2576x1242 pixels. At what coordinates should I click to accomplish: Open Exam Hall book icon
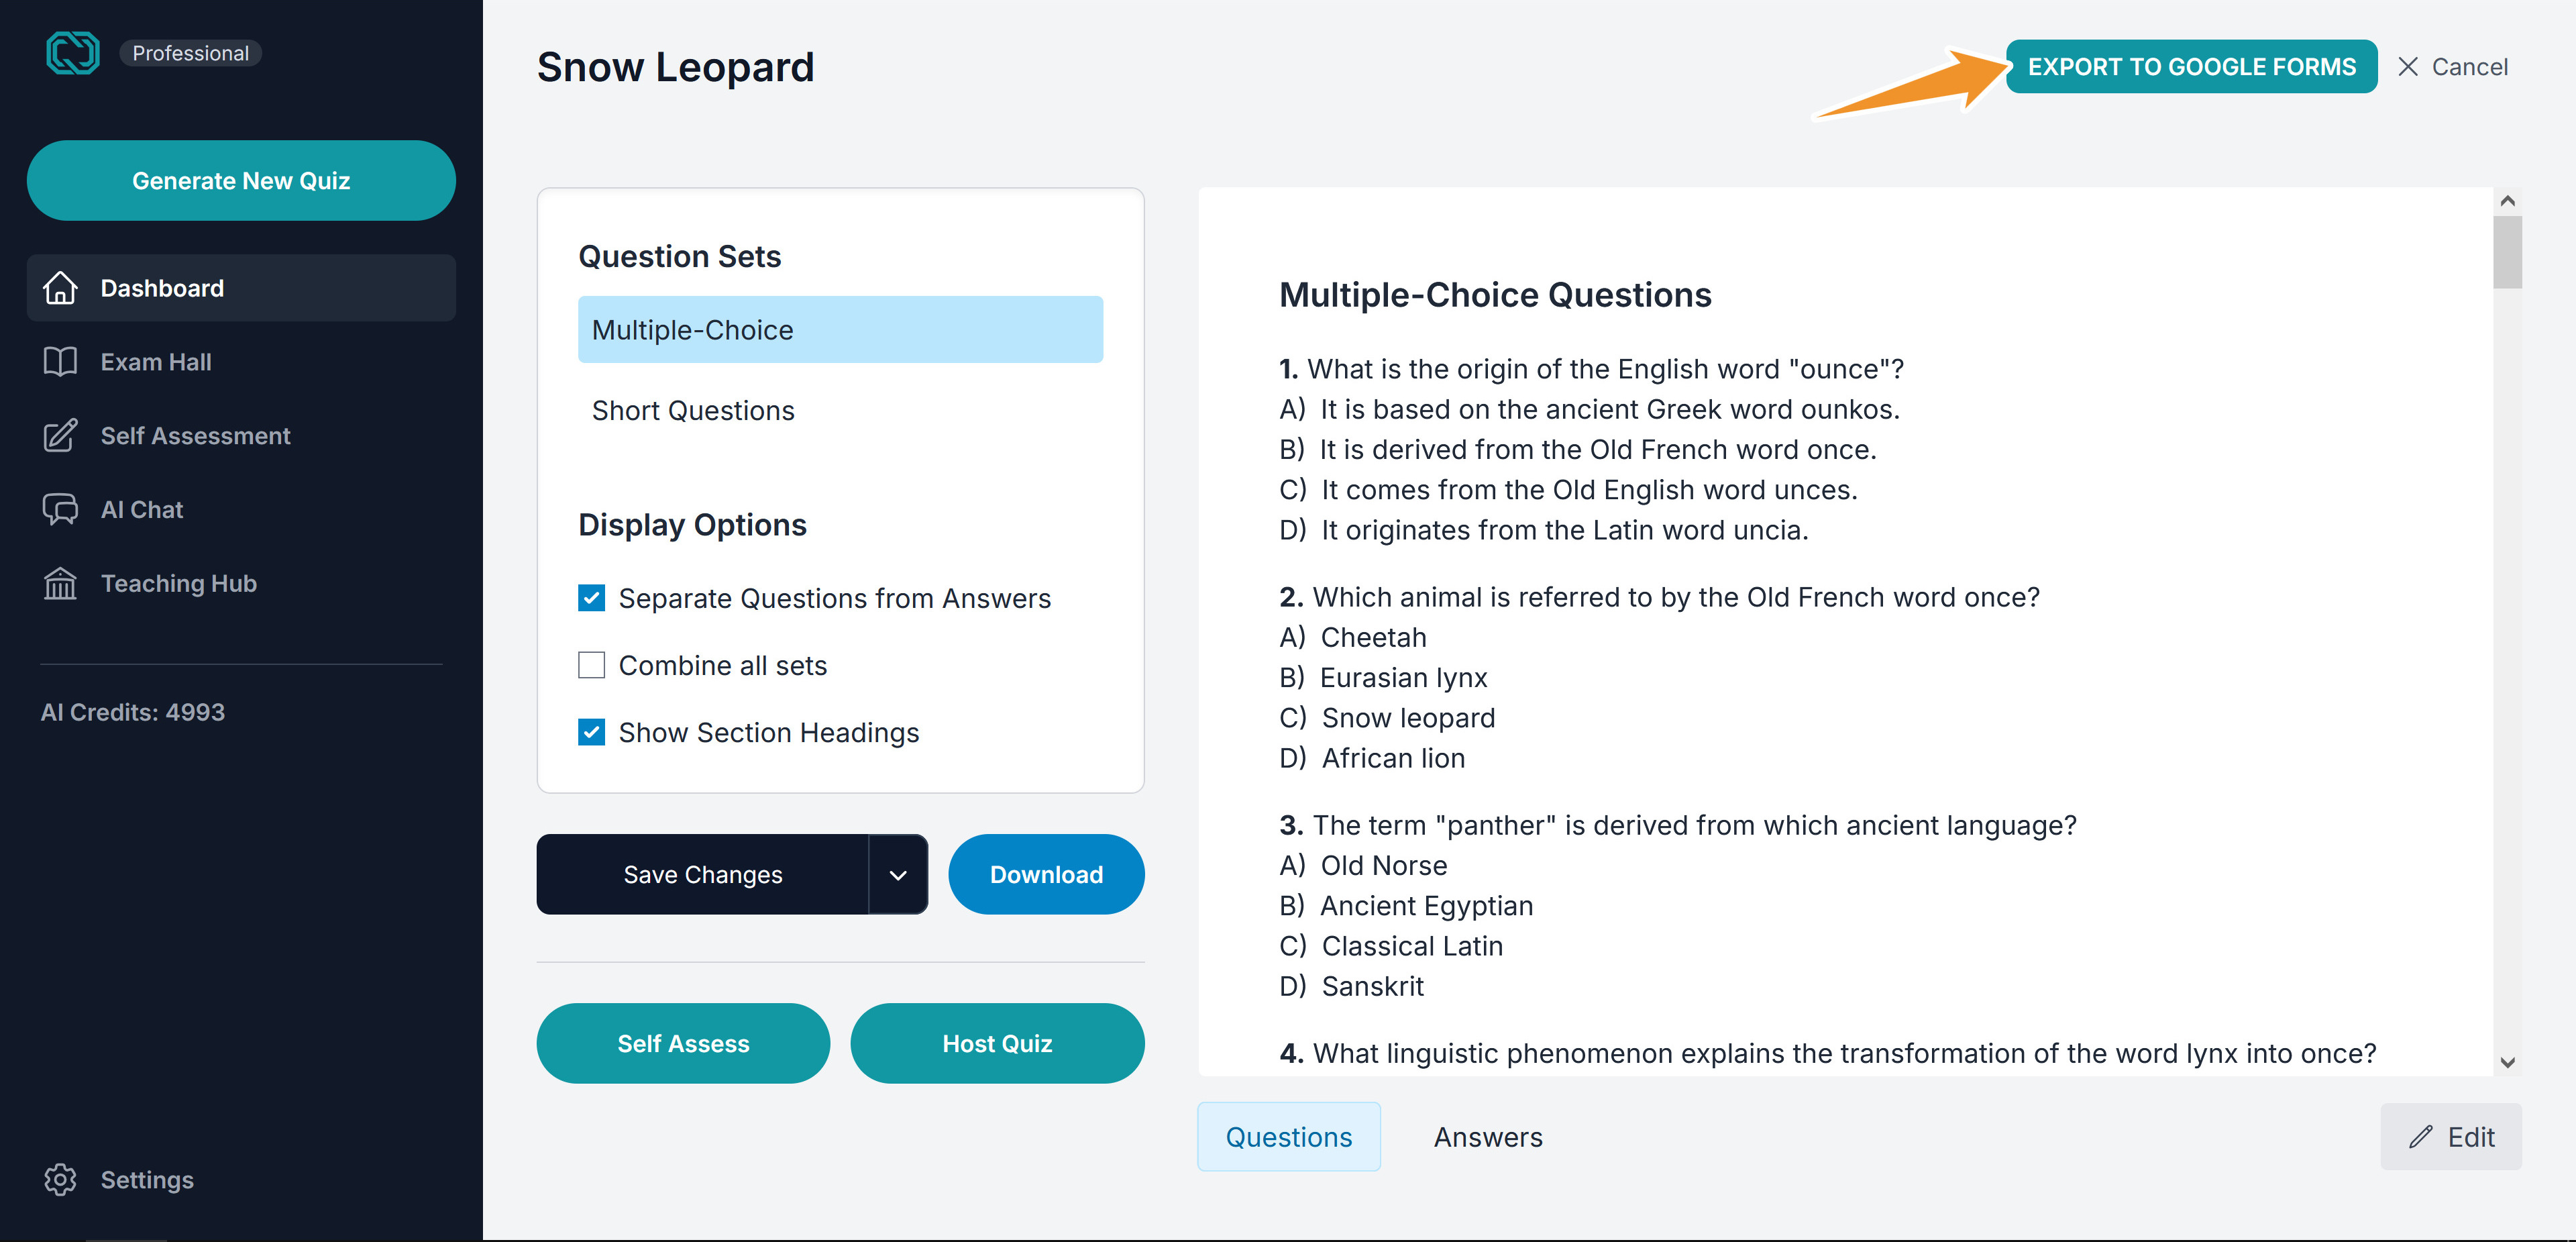pyautogui.click(x=60, y=362)
